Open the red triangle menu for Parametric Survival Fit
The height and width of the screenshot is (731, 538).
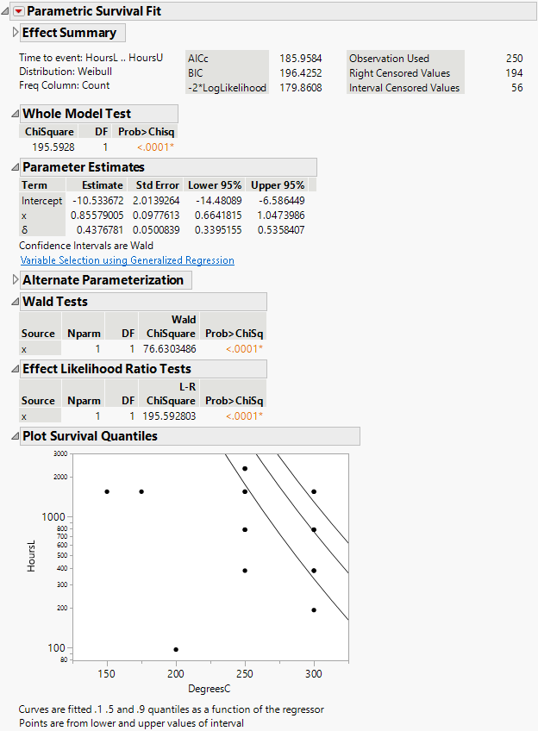18,11
